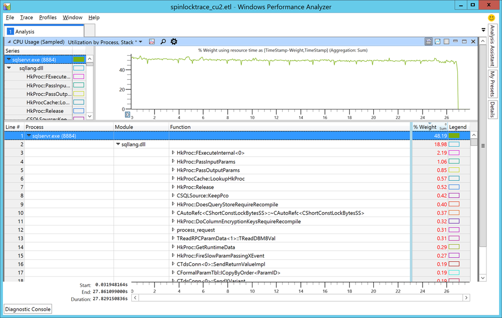
Task: Switch to table-only display mode
Action: click(446, 42)
